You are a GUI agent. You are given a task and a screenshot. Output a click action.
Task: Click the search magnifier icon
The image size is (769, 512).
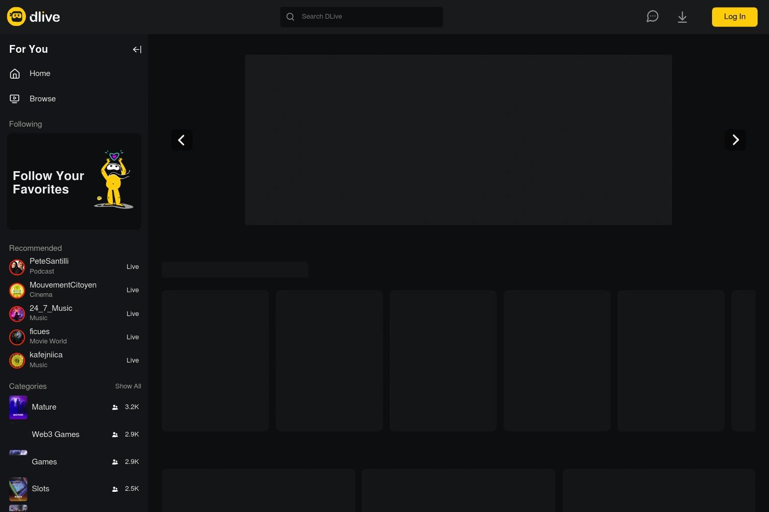(290, 17)
